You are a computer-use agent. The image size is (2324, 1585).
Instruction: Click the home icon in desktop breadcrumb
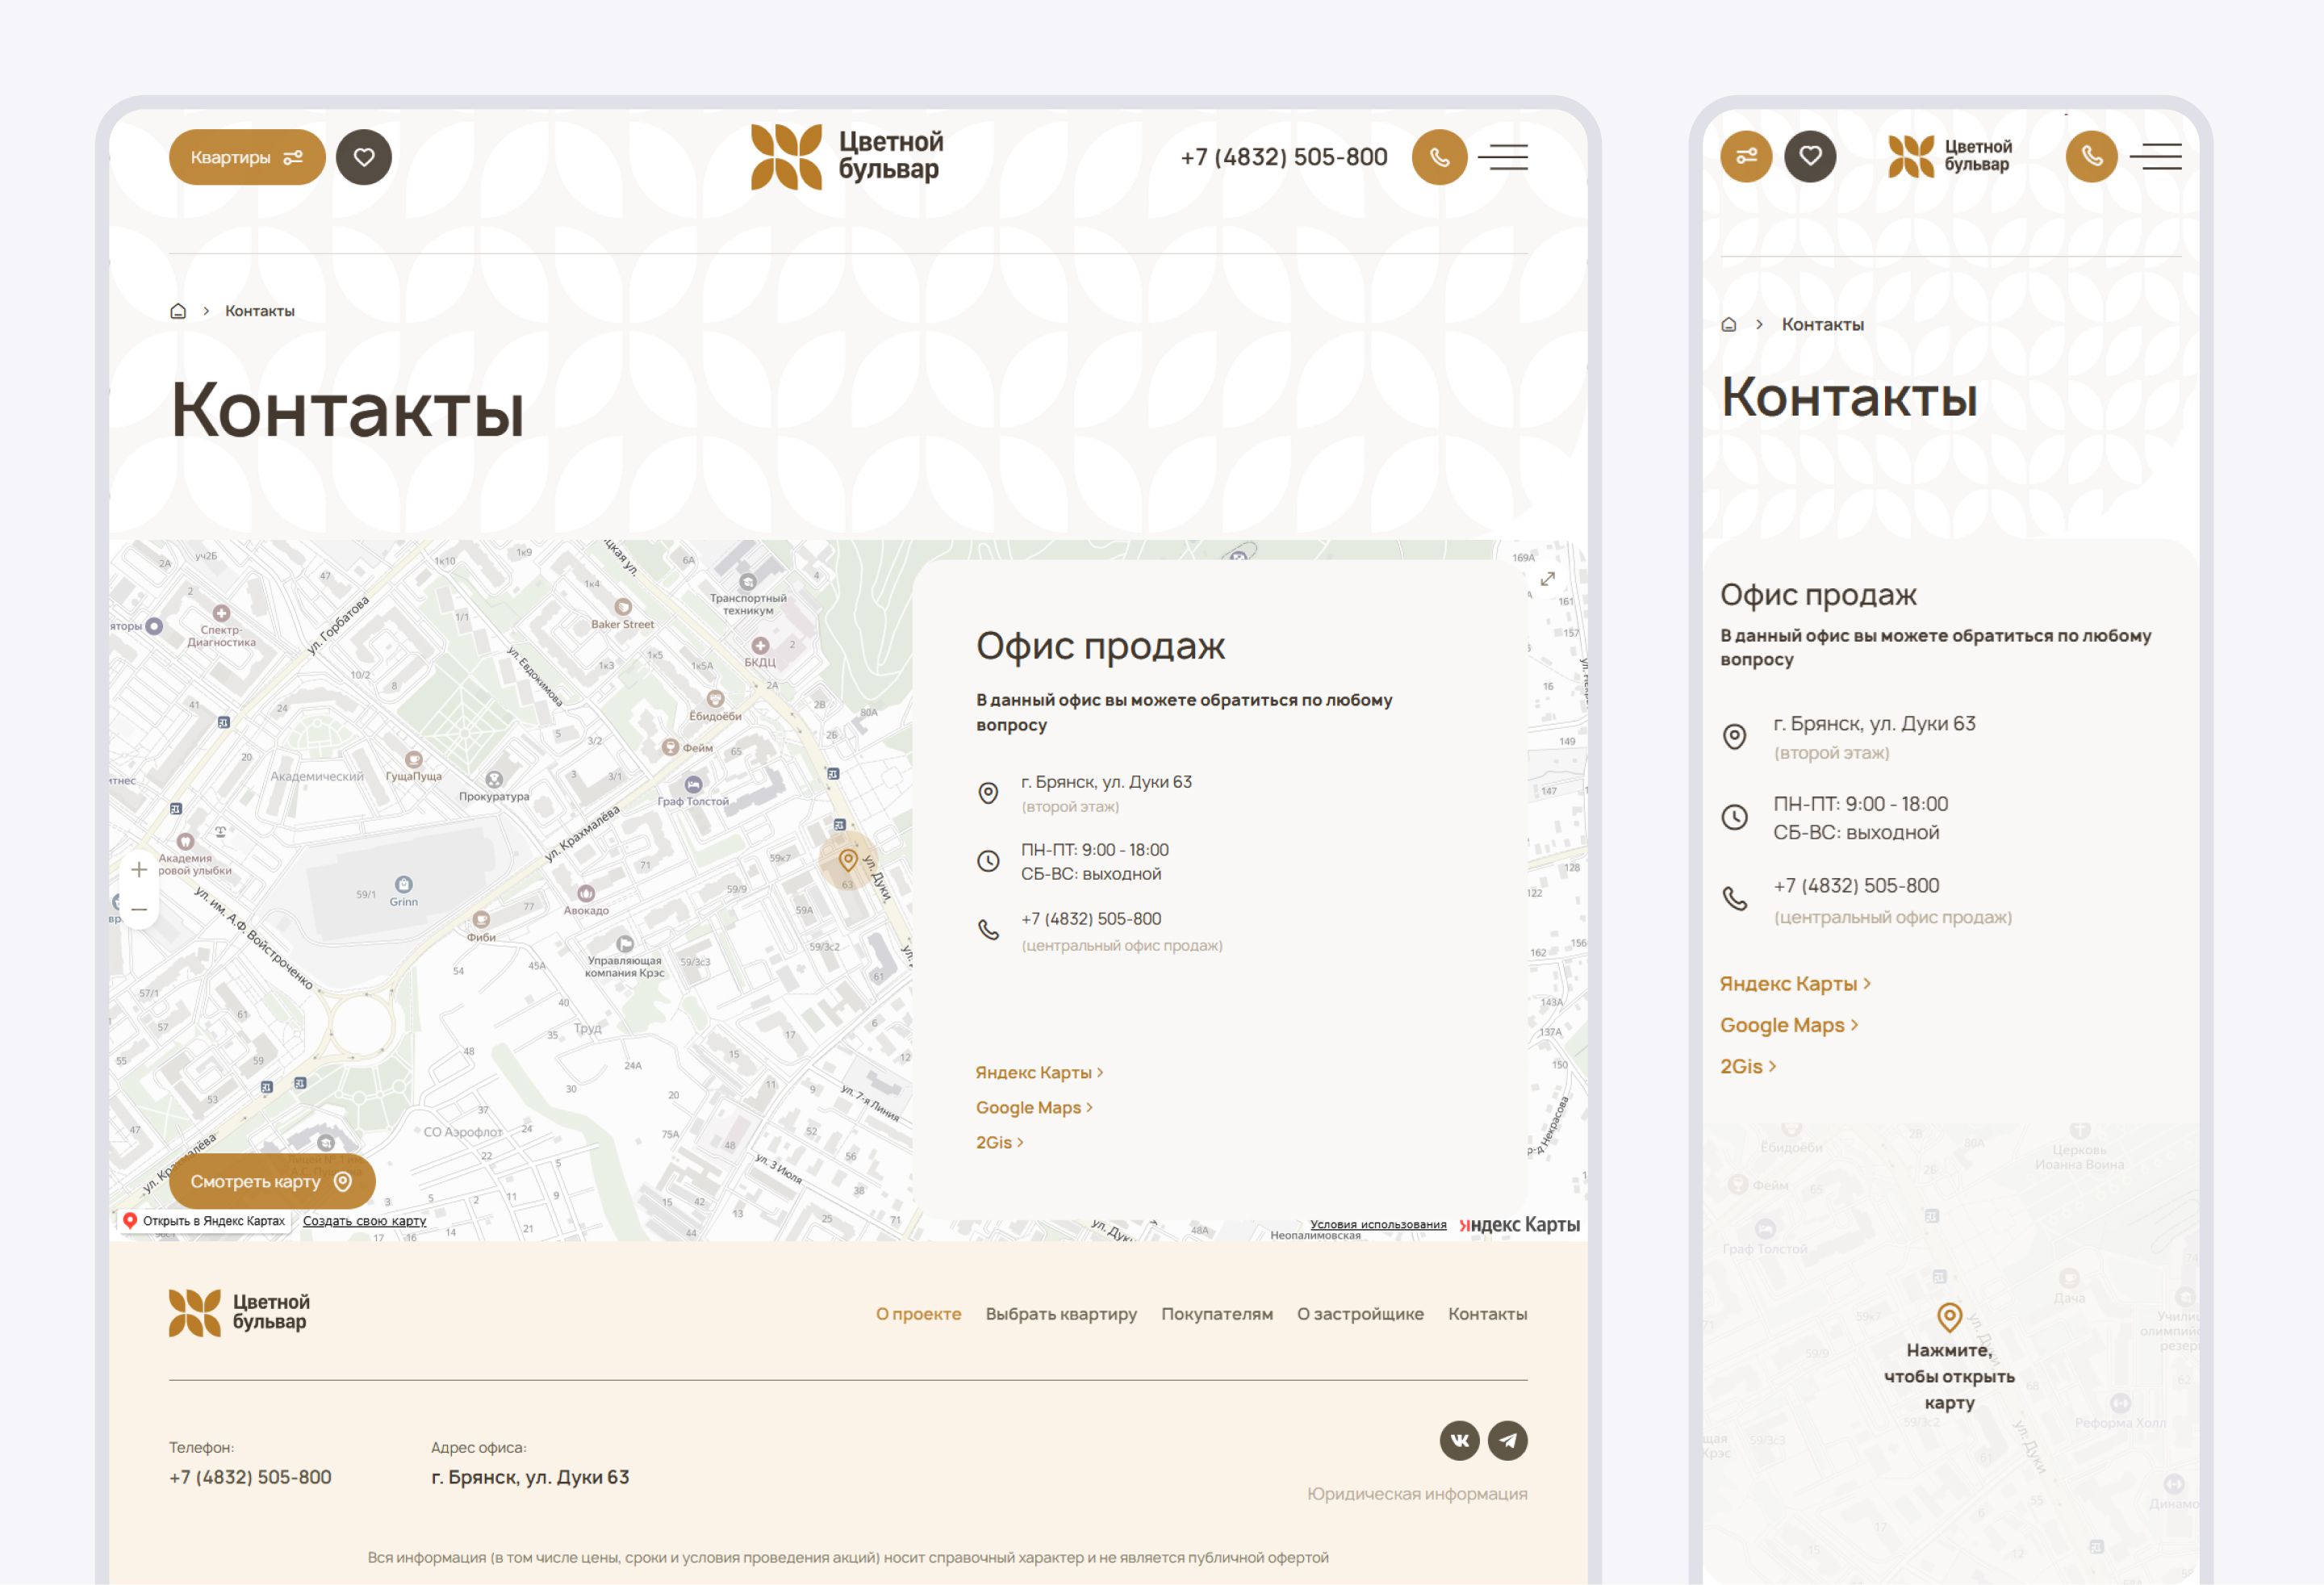(x=178, y=311)
